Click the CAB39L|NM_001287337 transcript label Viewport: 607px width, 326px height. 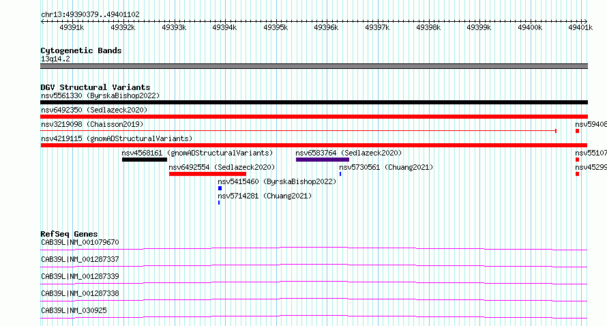point(80,259)
